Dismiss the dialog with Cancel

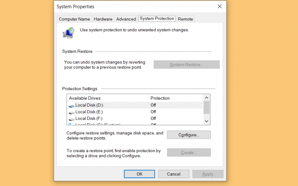click(174, 174)
